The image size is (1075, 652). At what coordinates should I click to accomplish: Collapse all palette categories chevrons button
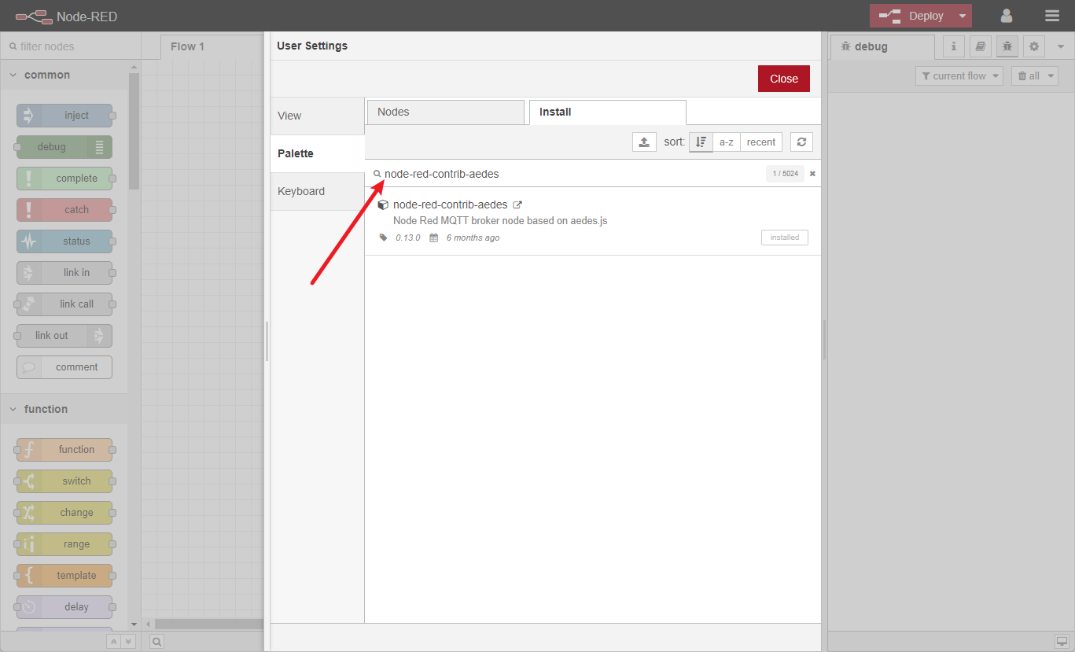[114, 642]
